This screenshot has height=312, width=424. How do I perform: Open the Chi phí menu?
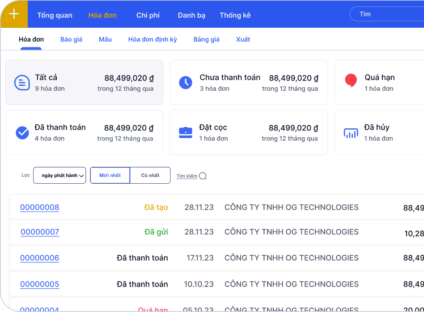(148, 15)
